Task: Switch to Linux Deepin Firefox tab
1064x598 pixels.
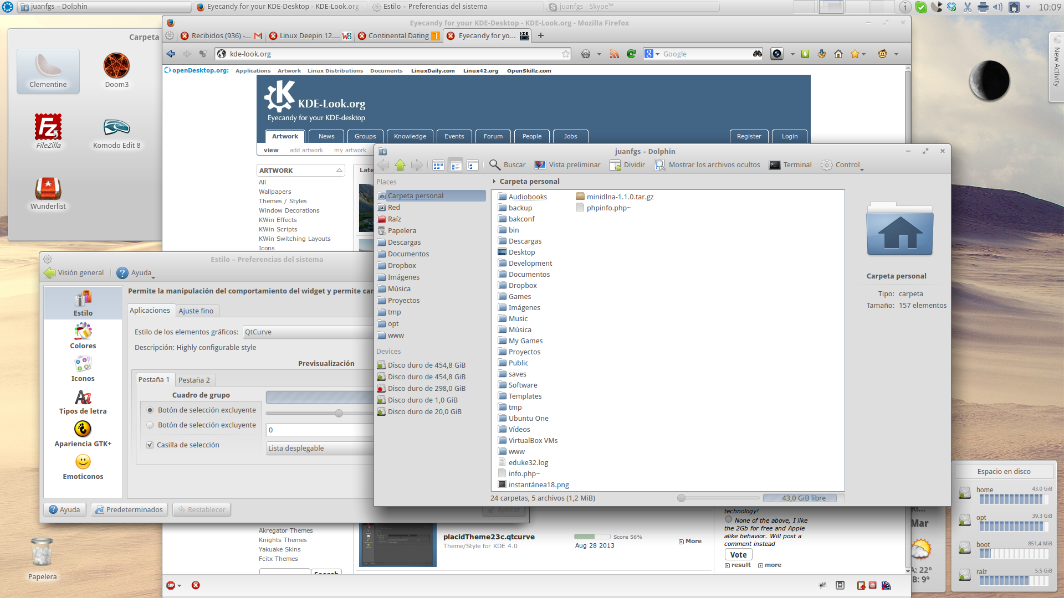Action: (x=310, y=36)
